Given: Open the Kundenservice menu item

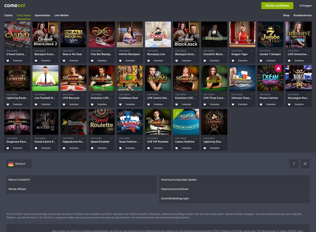Looking at the screenshot, I should pos(302,15).
